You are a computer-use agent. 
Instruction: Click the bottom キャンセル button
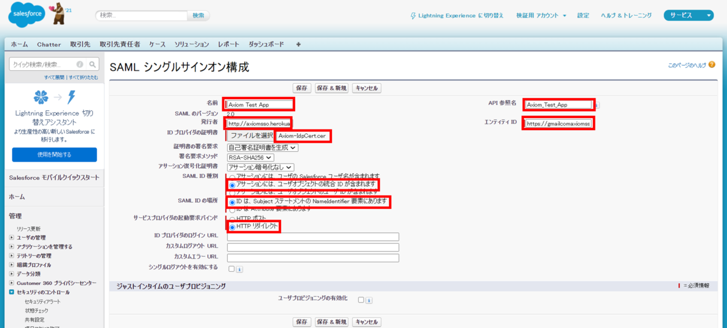click(367, 322)
